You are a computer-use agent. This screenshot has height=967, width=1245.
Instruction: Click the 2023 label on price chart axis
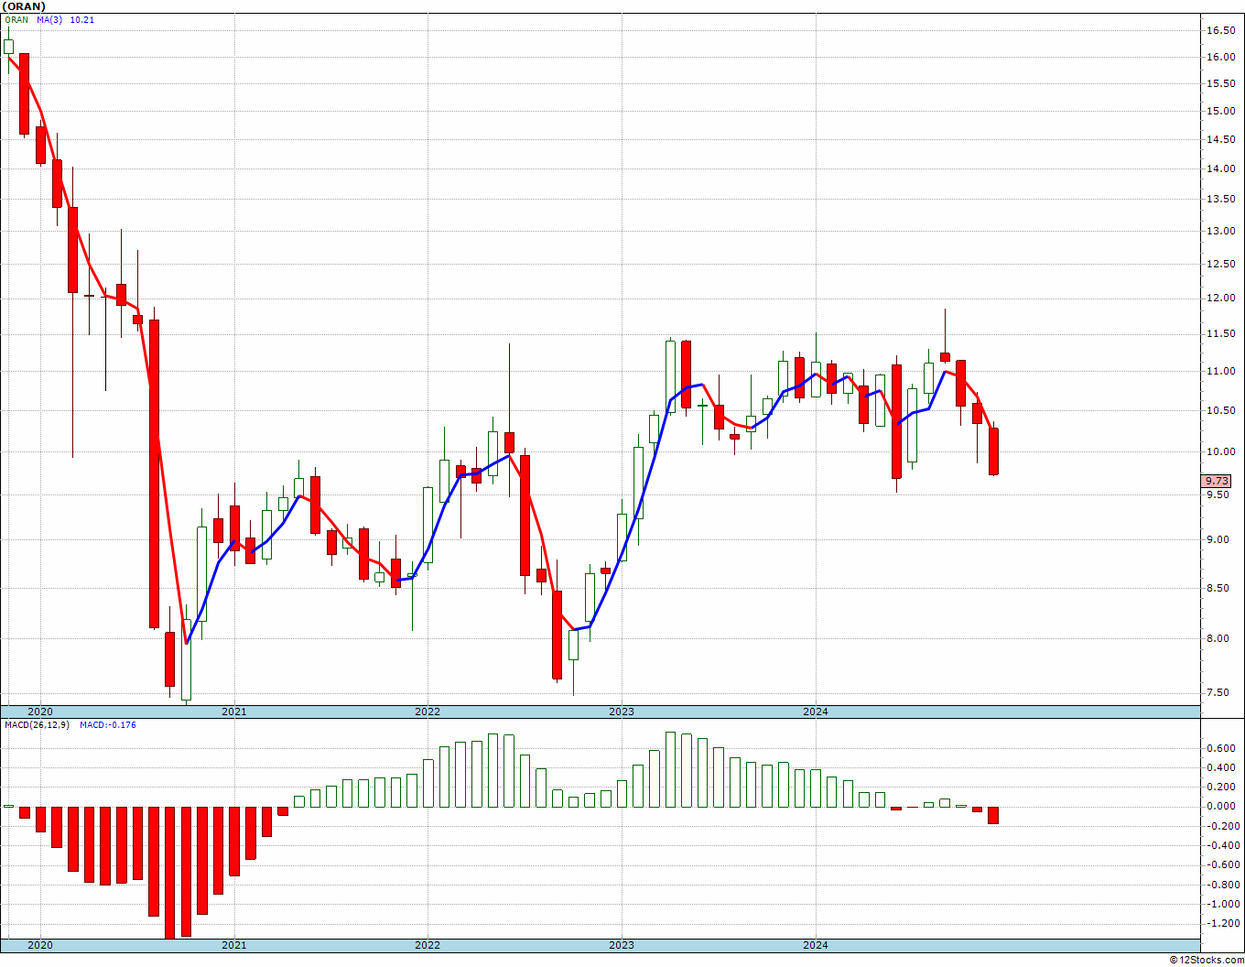pyautogui.click(x=622, y=712)
